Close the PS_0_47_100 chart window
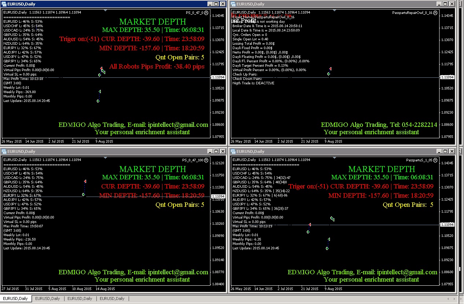Screen dimensions: 467x304 (x=223, y=151)
